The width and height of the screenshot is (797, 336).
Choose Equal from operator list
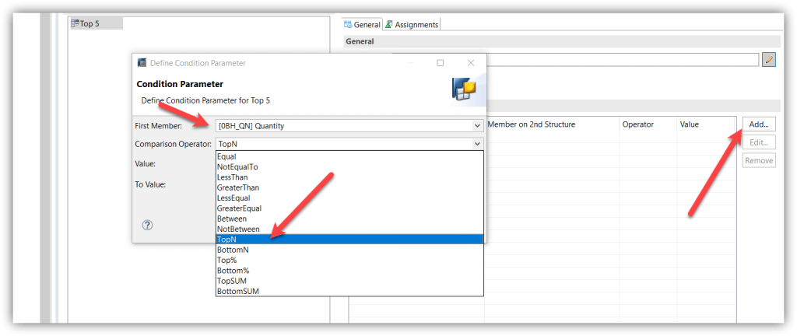point(349,156)
